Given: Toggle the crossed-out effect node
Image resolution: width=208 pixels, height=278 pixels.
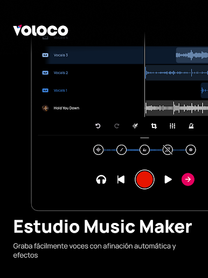Looking at the screenshot, I should 168,150.
